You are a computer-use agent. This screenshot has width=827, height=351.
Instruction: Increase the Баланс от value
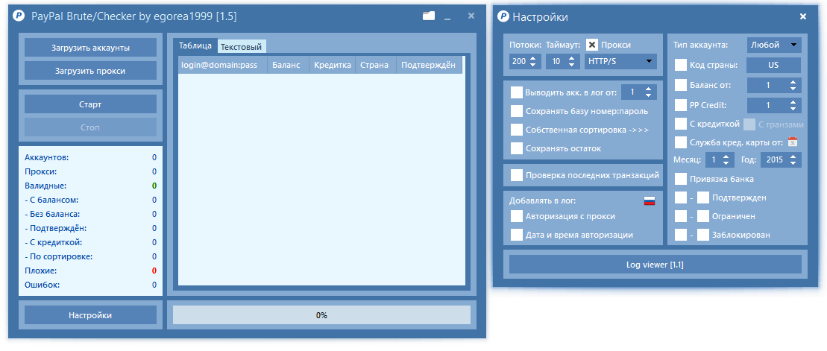(x=793, y=82)
